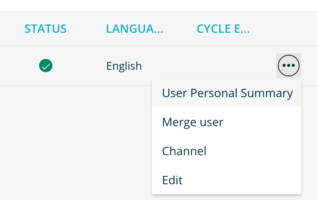Image resolution: width=317 pixels, height=200 pixels.
Task: Sort by the STATUS column header
Action: tap(46, 29)
